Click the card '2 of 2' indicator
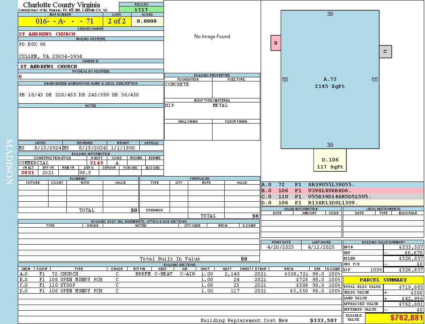The width and height of the screenshot is (425, 324). click(x=117, y=21)
